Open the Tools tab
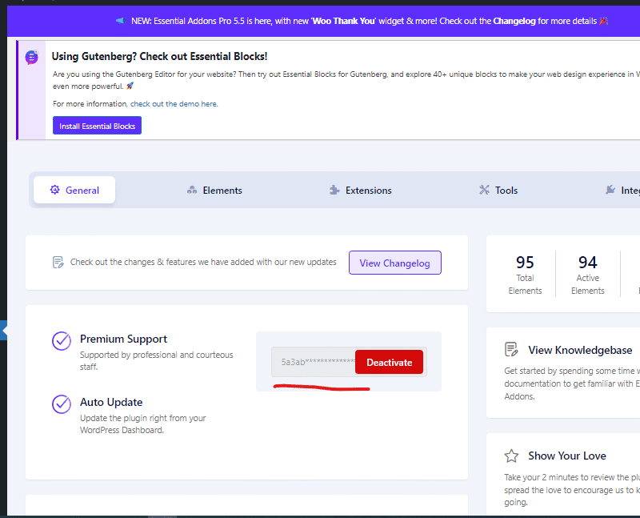Image resolution: width=640 pixels, height=518 pixels. 498,191
